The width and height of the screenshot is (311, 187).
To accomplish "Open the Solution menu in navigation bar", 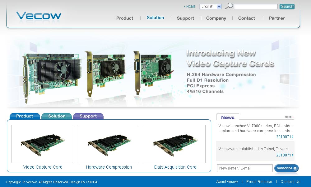I will click(155, 18).
